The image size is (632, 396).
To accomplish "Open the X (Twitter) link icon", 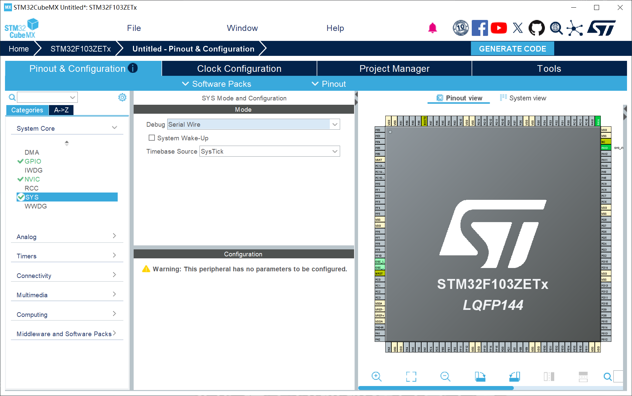I will [518, 28].
